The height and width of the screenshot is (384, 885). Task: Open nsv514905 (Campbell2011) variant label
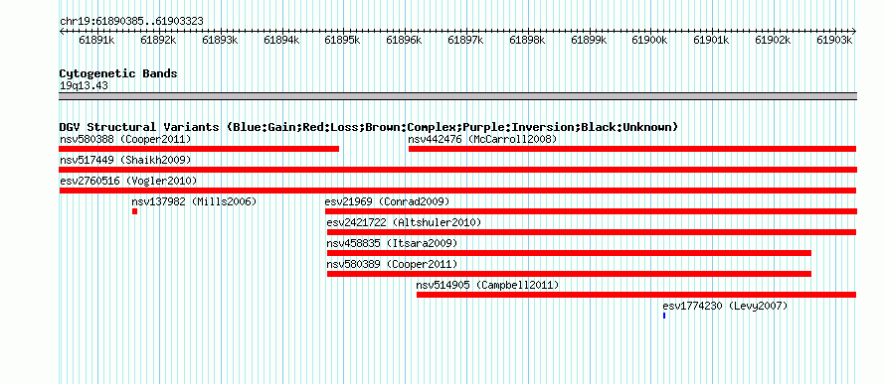coord(487,285)
